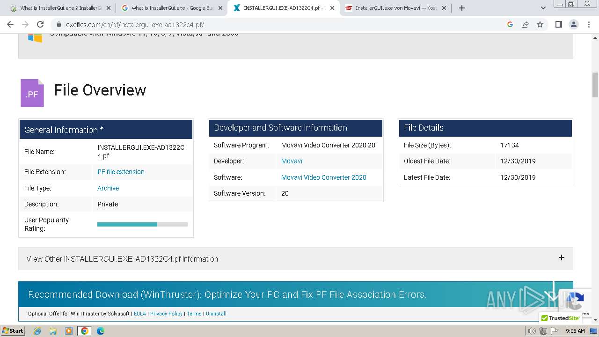Select the Description value Private

click(108, 204)
